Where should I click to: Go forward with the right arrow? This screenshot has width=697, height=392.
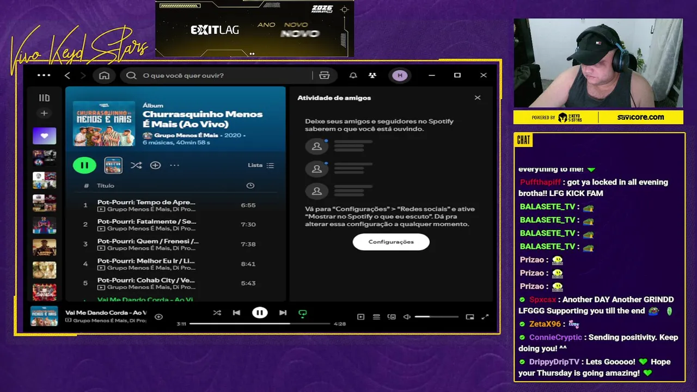click(83, 76)
